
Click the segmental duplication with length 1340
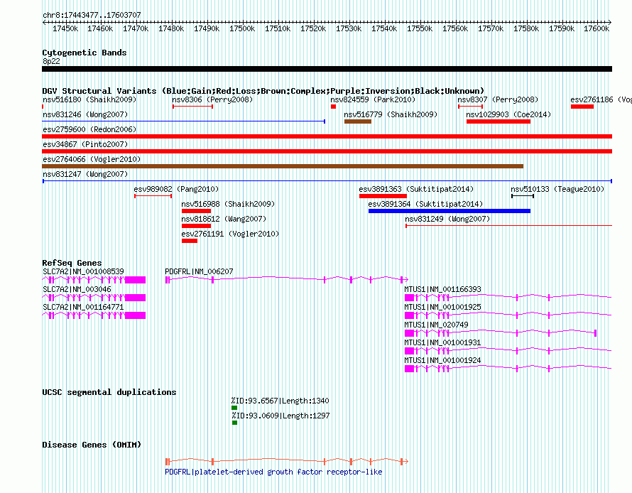click(234, 408)
